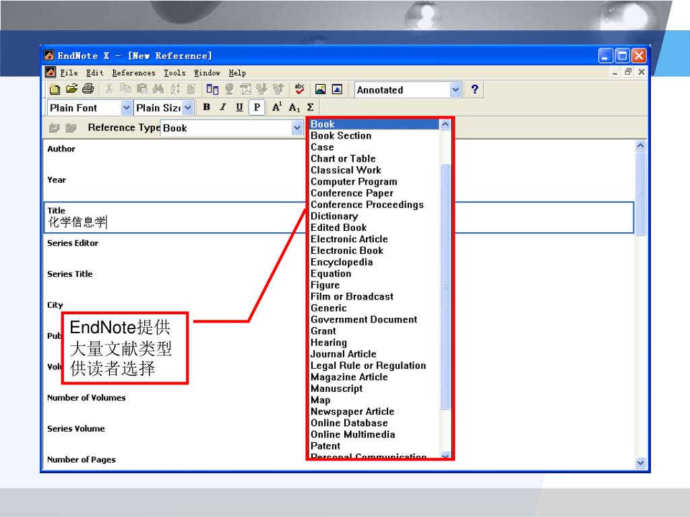Click the Print icon in toolbar

coord(88,90)
